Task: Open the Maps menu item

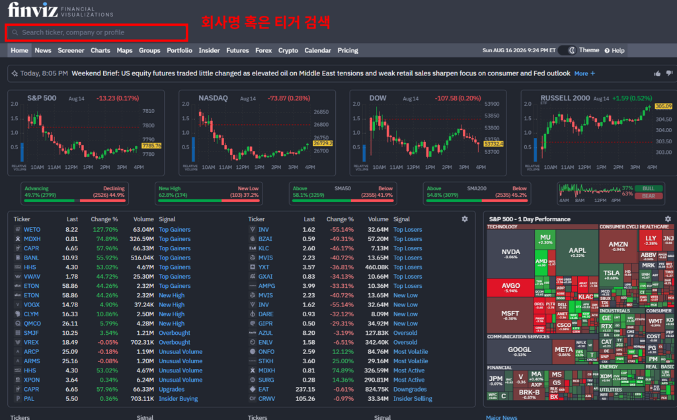Action: click(124, 50)
